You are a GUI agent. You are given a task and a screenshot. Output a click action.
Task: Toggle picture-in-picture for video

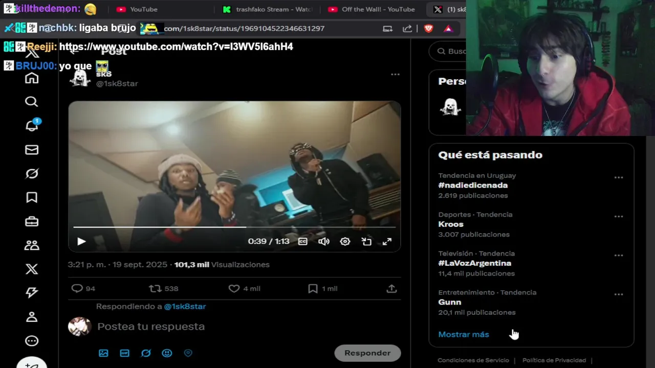366,241
